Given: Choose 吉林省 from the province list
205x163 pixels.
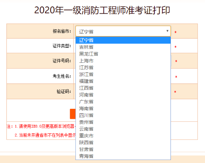Looking at the screenshot, I should (123, 47).
